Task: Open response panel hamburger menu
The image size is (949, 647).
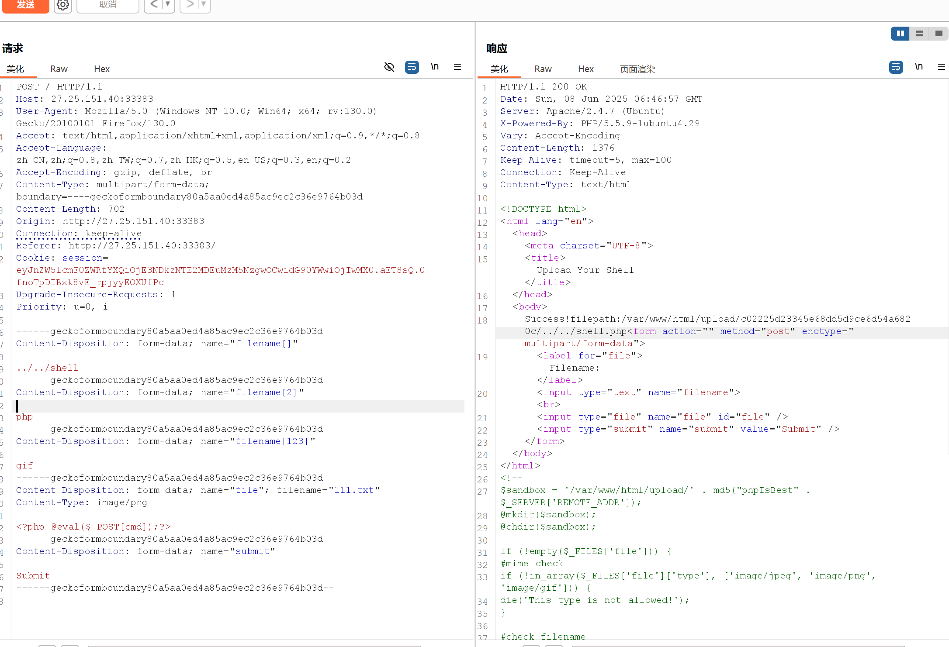Action: pos(942,67)
